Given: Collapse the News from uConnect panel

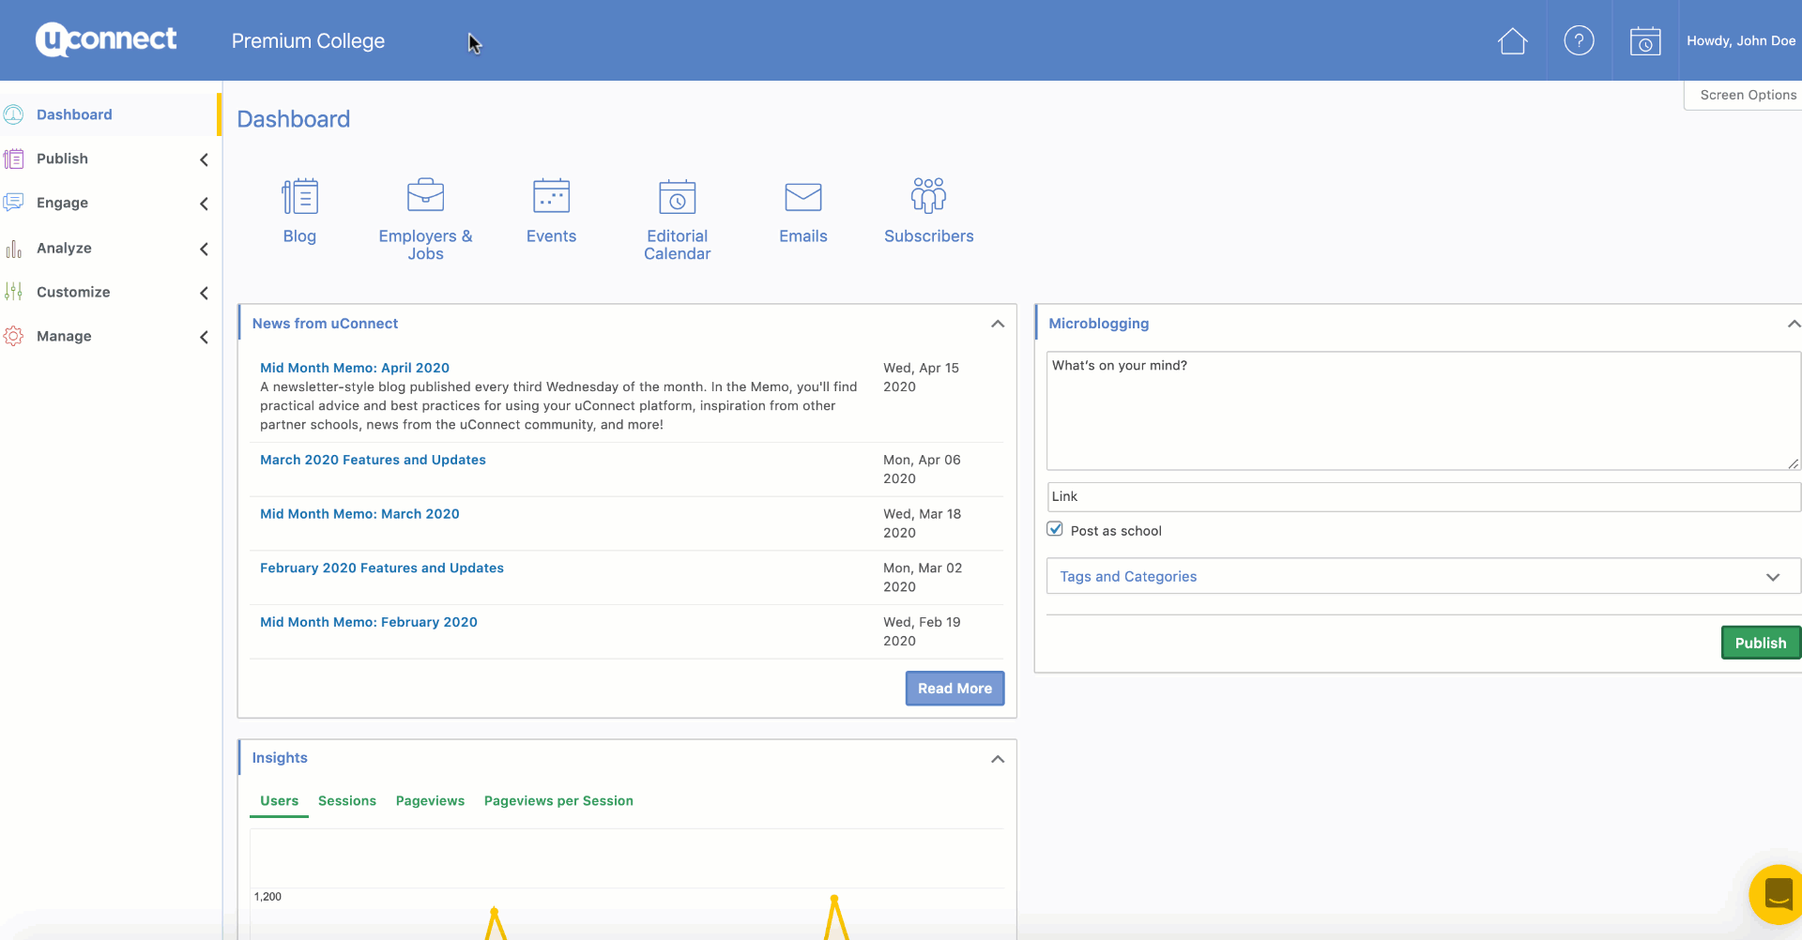Looking at the screenshot, I should click(x=997, y=324).
